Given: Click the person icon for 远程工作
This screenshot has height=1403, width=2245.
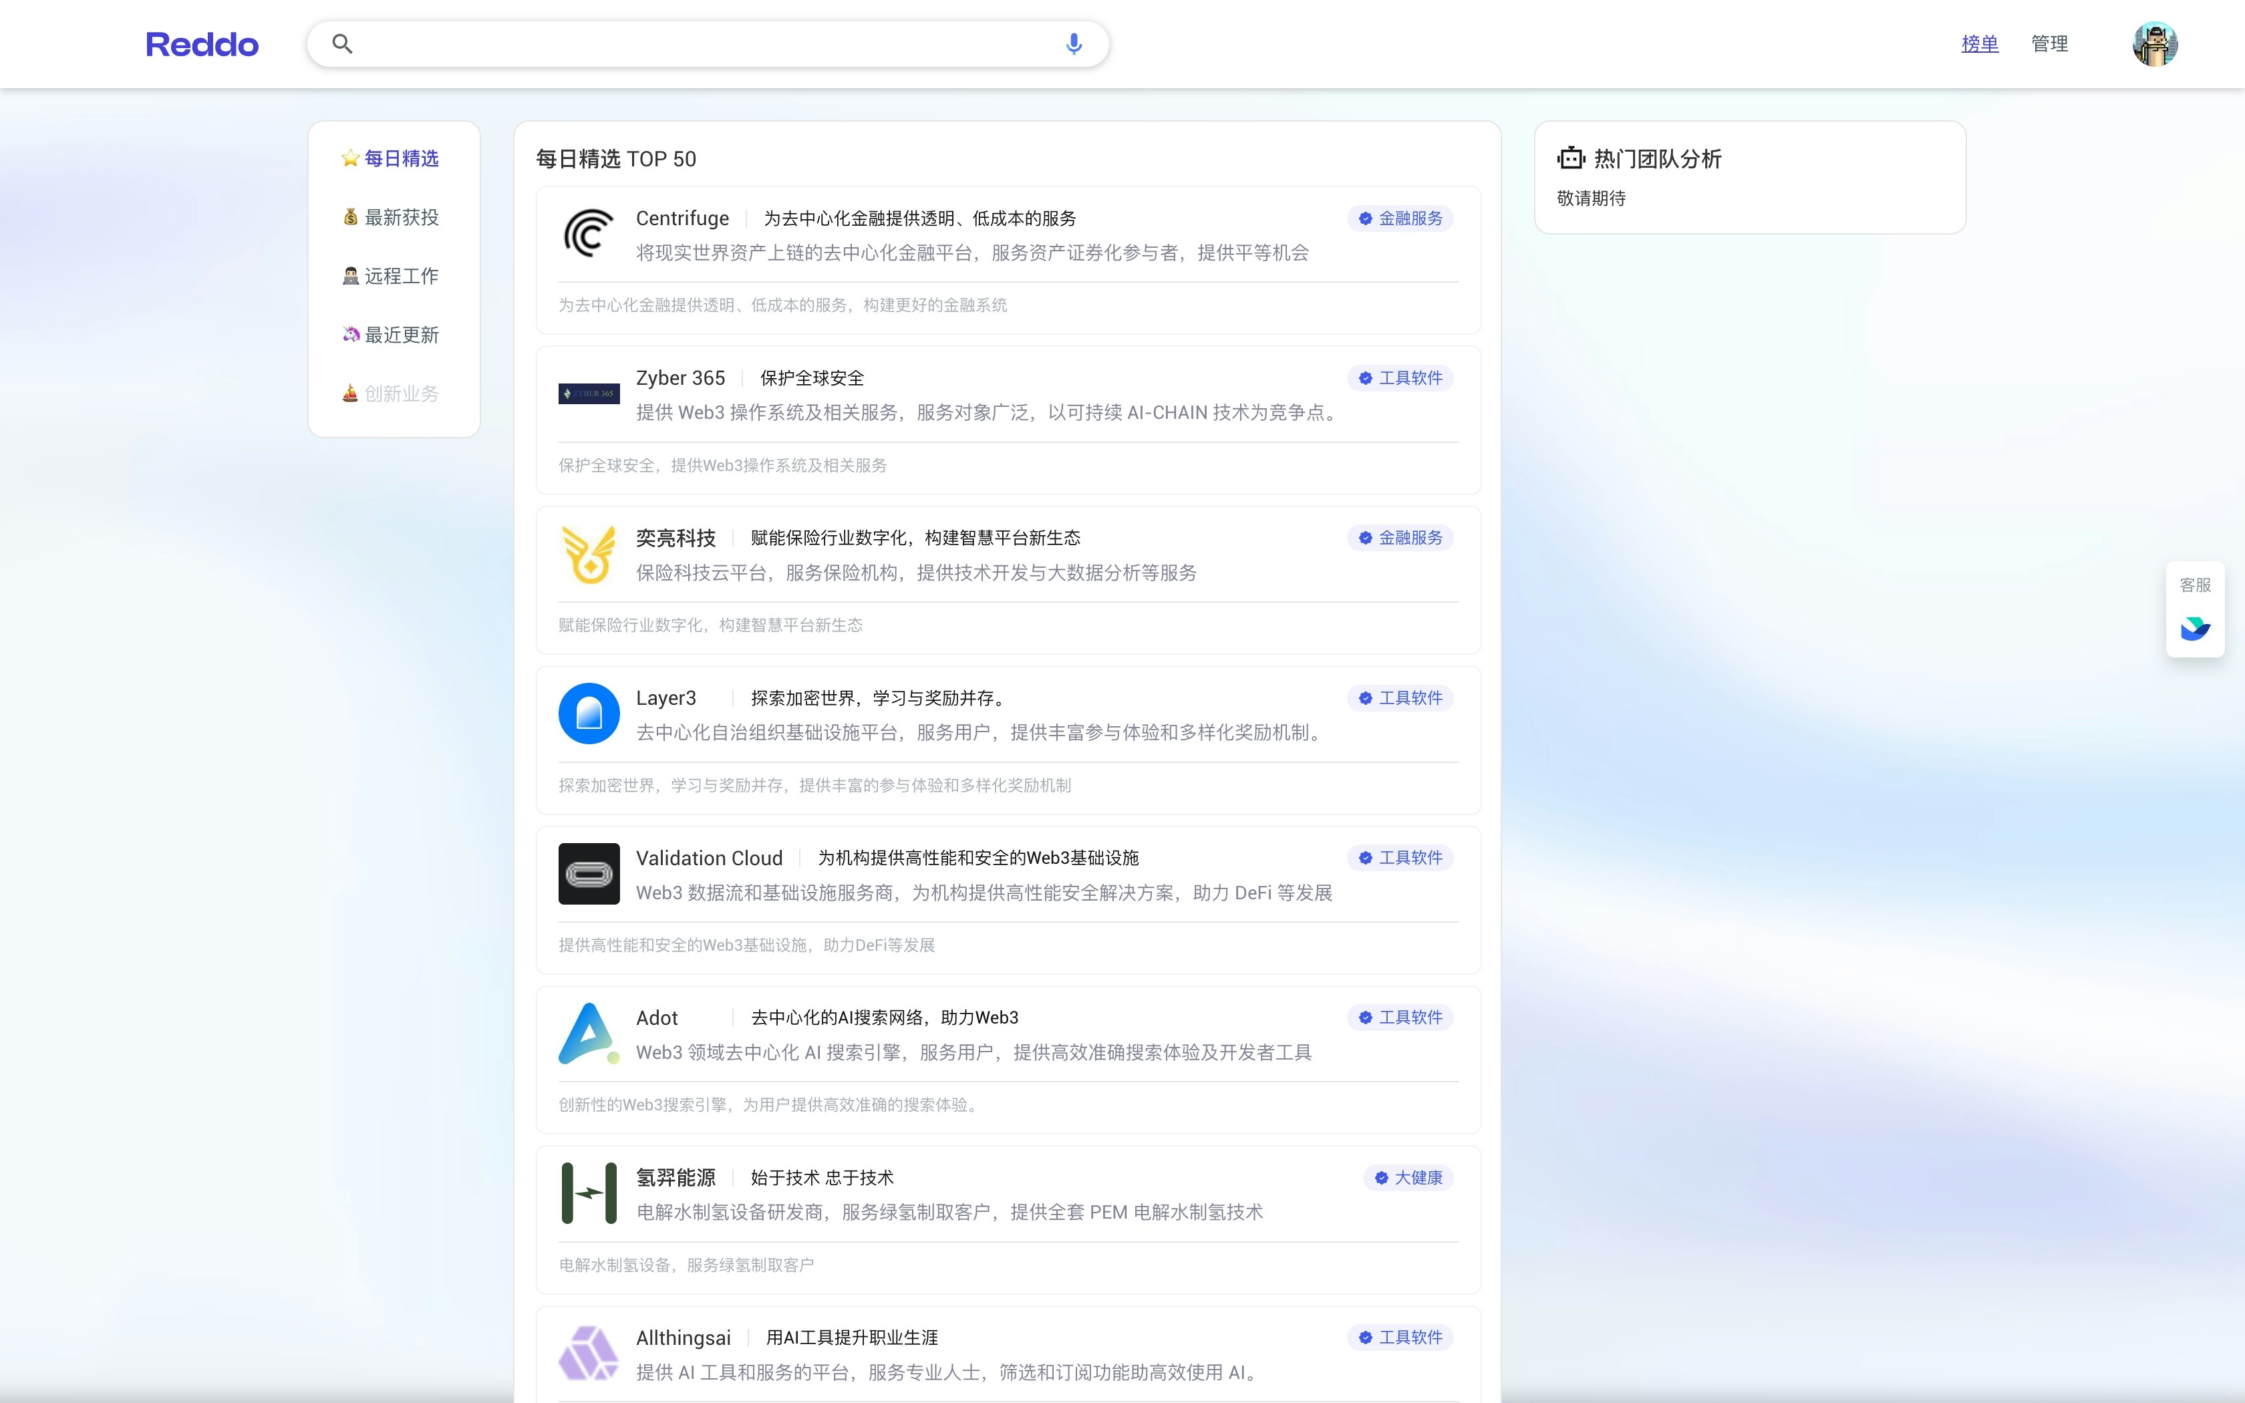Looking at the screenshot, I should click(x=349, y=275).
